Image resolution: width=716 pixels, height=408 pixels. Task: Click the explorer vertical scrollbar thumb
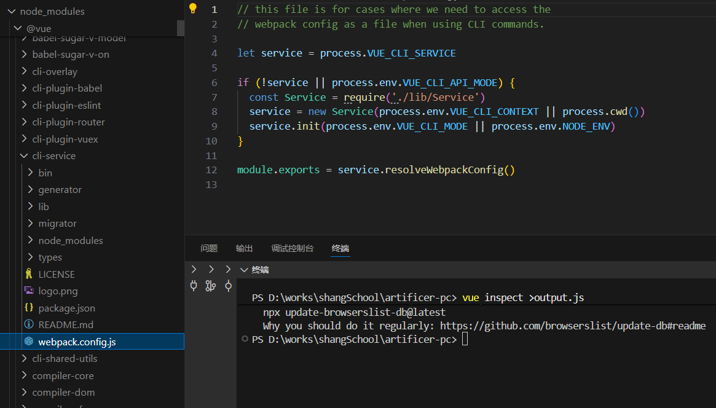(x=181, y=28)
